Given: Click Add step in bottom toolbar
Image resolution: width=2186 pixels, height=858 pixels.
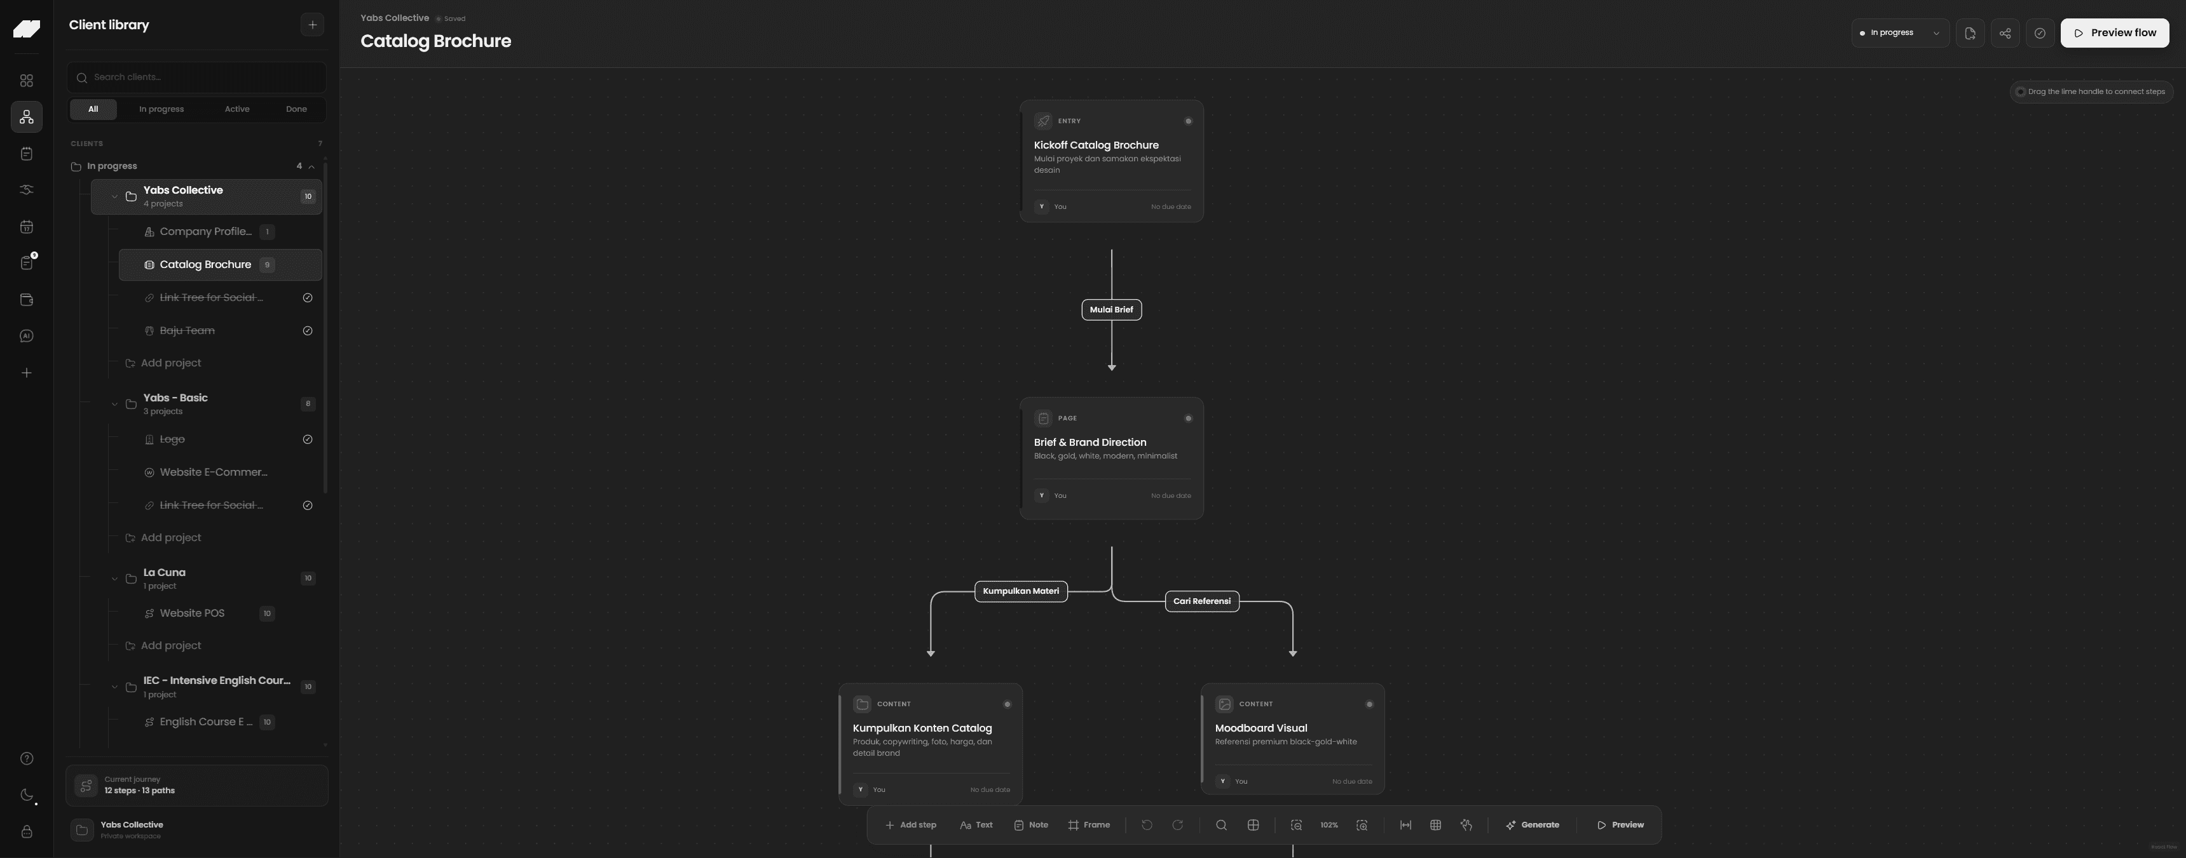Looking at the screenshot, I should coord(910,825).
